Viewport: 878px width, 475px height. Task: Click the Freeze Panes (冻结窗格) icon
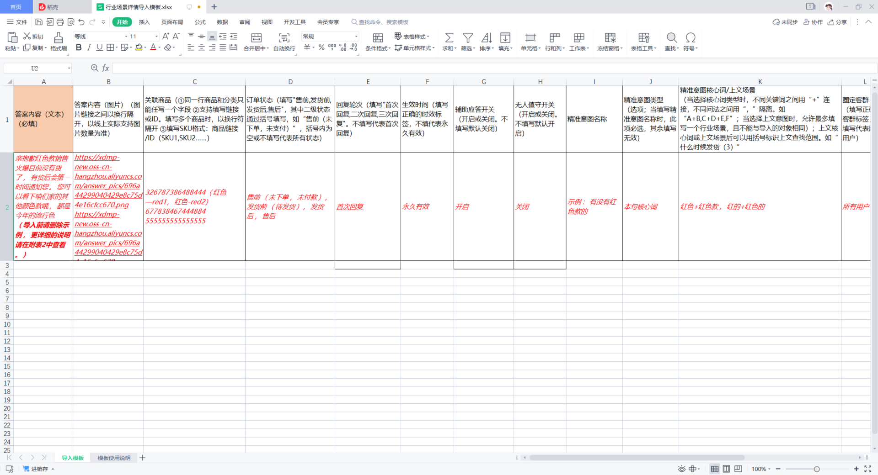pyautogui.click(x=610, y=37)
